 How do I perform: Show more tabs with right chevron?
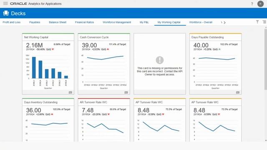point(224,22)
